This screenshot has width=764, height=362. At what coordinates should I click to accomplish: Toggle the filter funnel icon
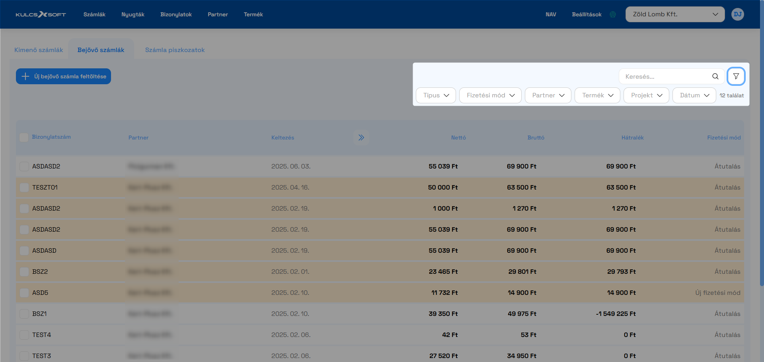pos(736,76)
